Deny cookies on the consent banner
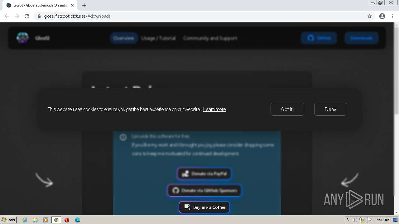Image resolution: width=399 pixels, height=224 pixels. 330,109
